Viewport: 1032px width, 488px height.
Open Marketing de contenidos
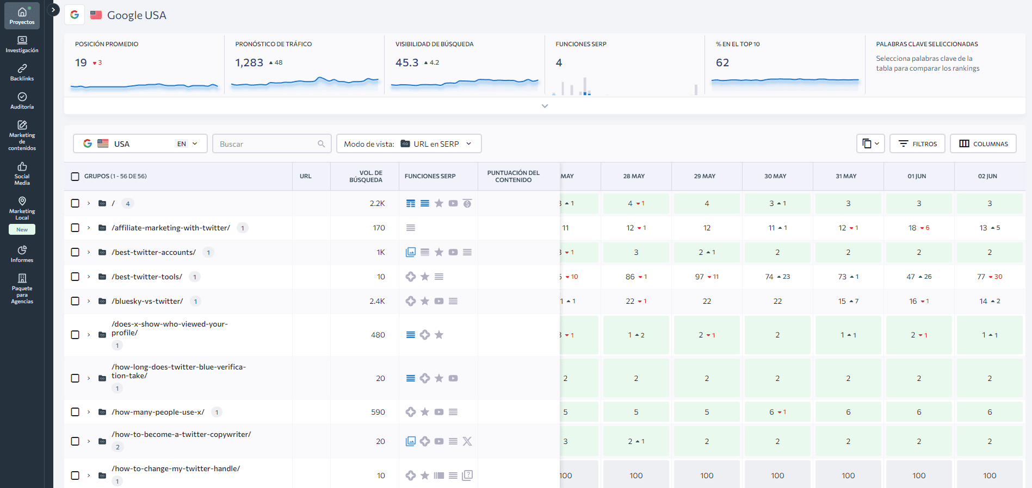22,135
